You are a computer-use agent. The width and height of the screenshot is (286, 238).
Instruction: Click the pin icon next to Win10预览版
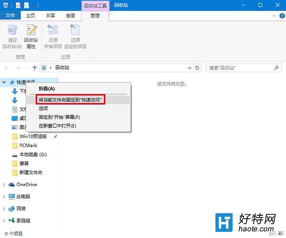tap(55, 136)
